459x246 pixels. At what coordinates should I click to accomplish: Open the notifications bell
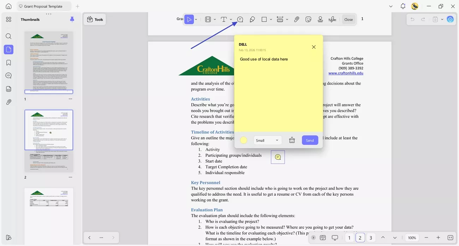point(403,6)
